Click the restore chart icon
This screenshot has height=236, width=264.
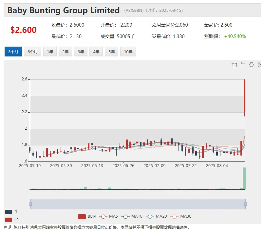251,65
